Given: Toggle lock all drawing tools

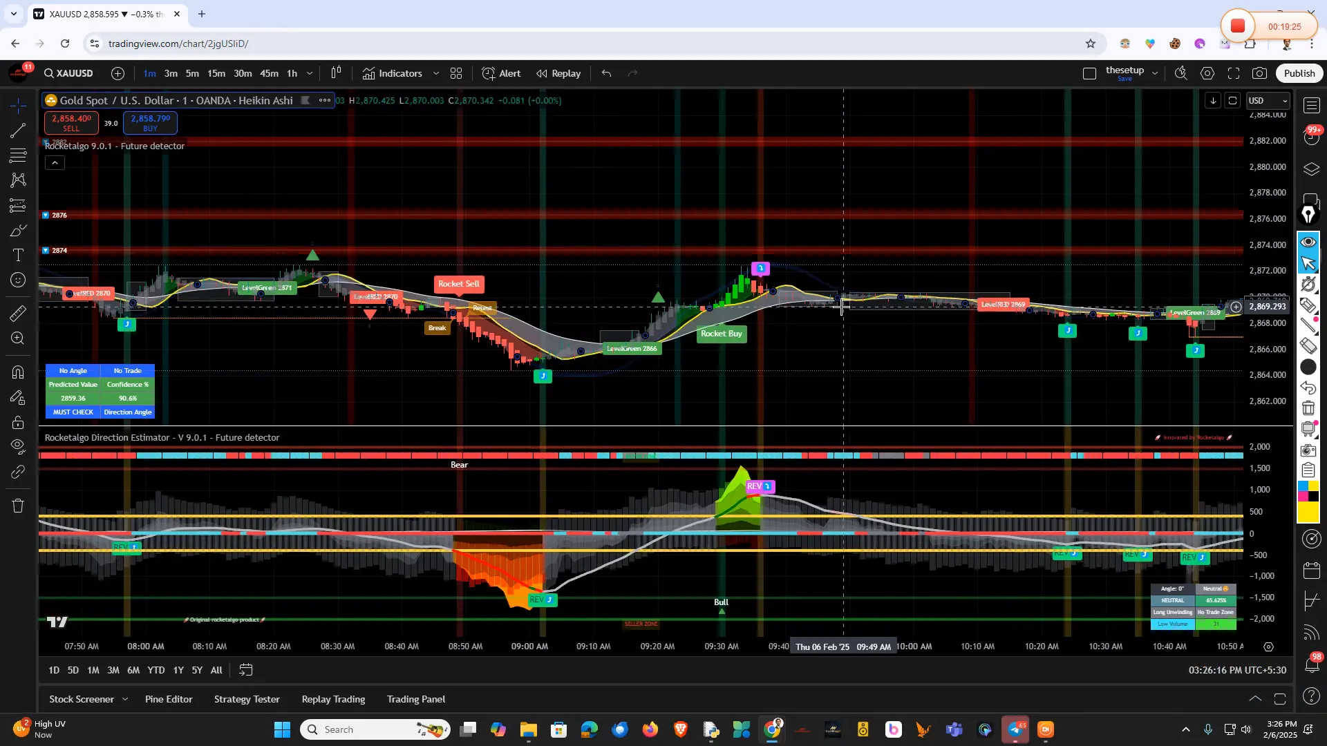Looking at the screenshot, I should (18, 423).
